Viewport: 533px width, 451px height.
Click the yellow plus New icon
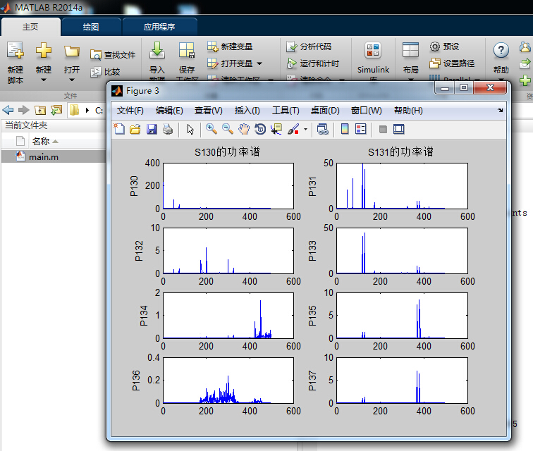pyautogui.click(x=44, y=50)
